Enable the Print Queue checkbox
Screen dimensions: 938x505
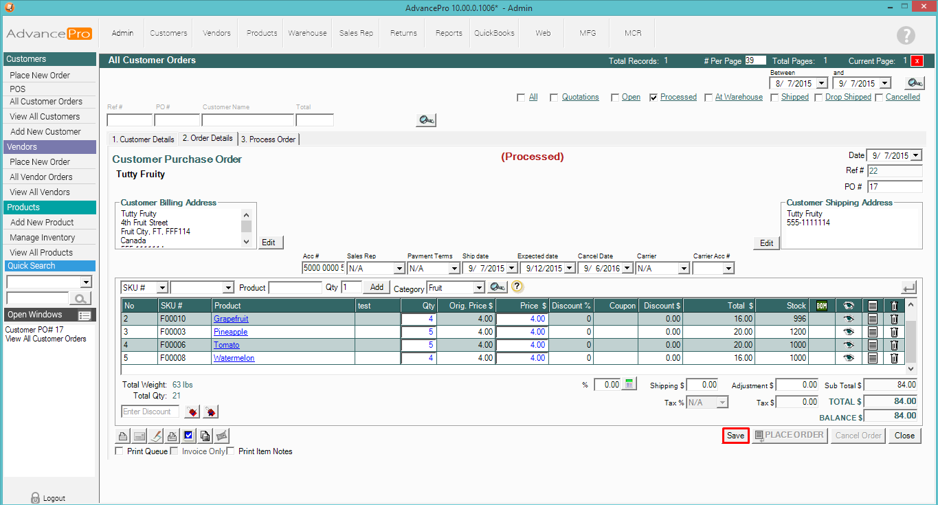(120, 451)
